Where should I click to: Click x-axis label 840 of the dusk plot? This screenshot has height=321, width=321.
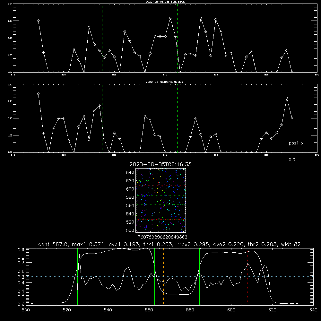[165, 155]
